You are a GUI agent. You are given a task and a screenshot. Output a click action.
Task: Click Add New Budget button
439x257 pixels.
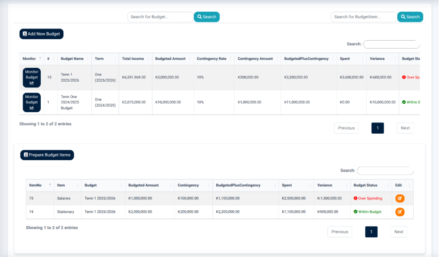tap(41, 34)
